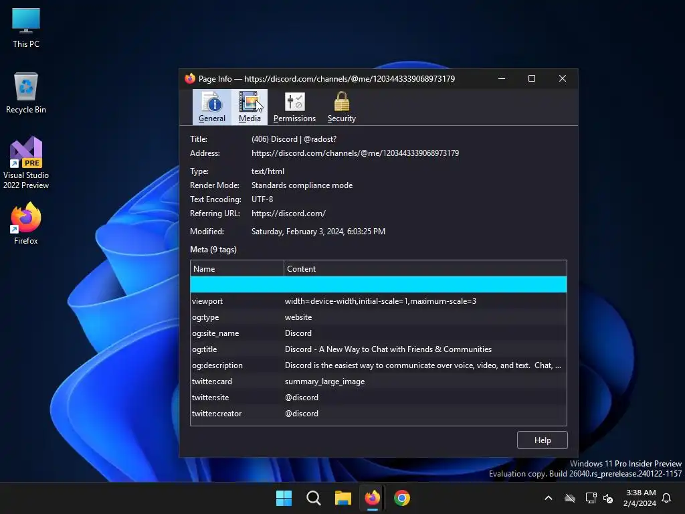The height and width of the screenshot is (514, 685).
Task: Select This PC desktop icon
Action: tap(26, 28)
